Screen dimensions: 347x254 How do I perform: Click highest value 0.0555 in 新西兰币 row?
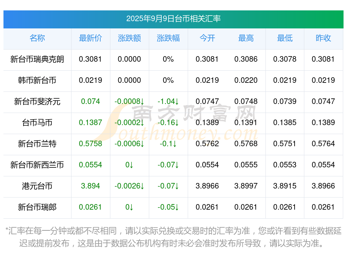[x=246, y=165]
